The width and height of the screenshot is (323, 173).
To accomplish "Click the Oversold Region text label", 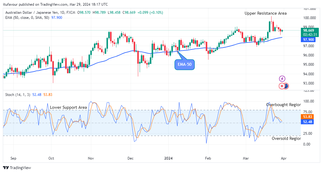I will coord(286,138).
